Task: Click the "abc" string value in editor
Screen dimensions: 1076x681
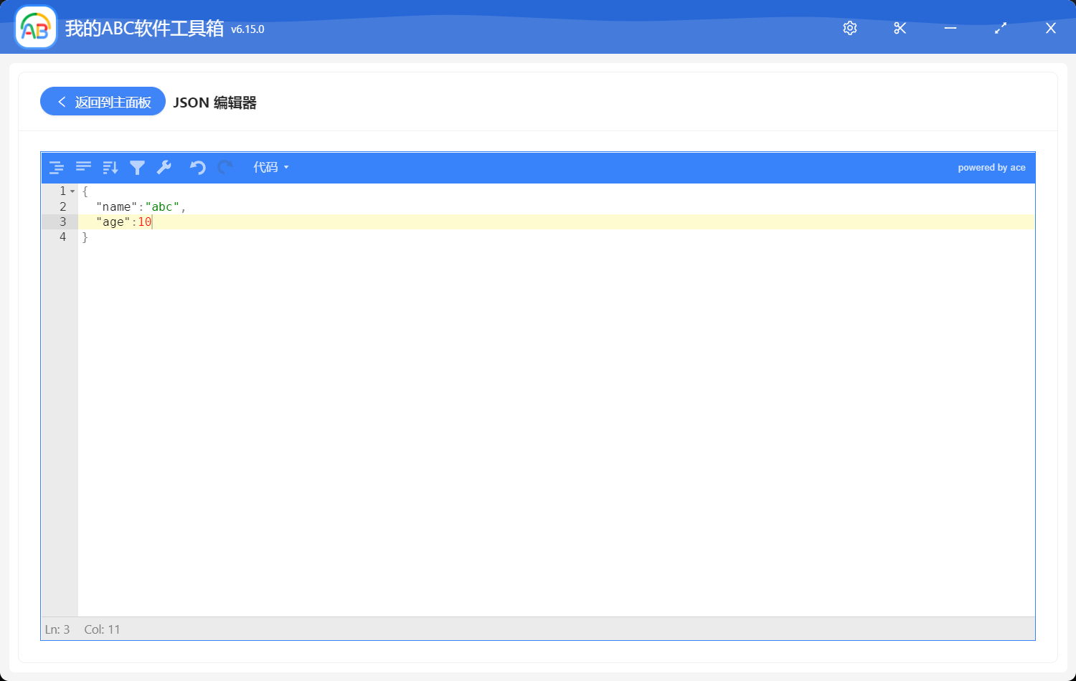Action: pos(162,207)
